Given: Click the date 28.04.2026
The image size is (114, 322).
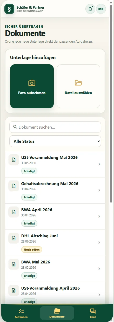Looking at the screenshot, I should pyautogui.click(x=29, y=294).
